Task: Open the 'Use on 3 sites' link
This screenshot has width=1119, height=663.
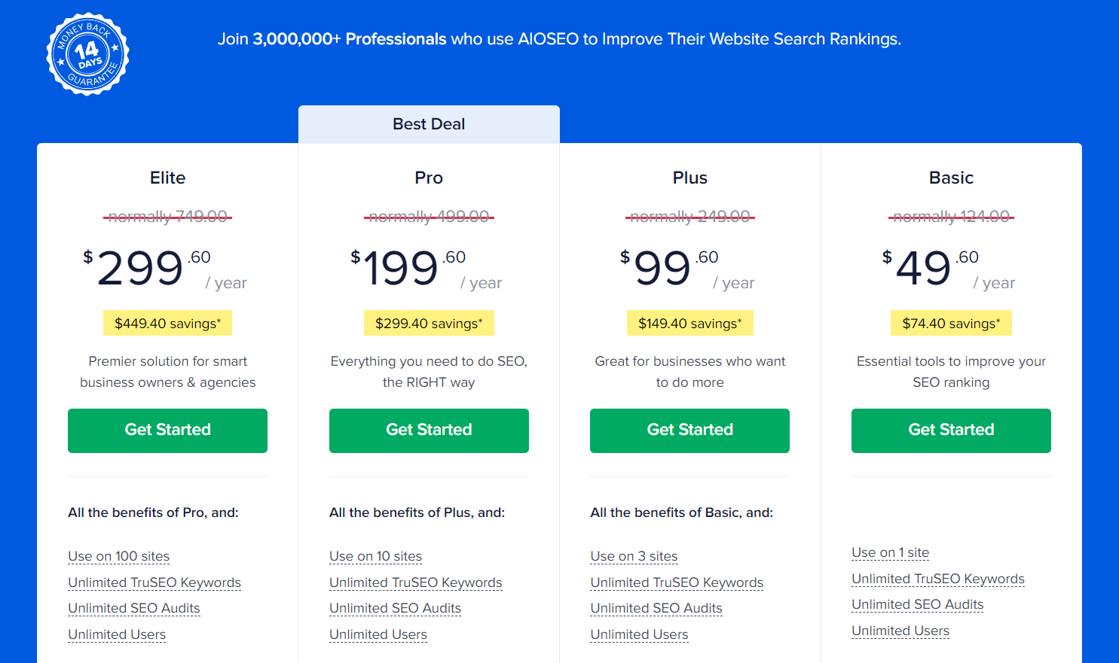Action: [x=634, y=556]
